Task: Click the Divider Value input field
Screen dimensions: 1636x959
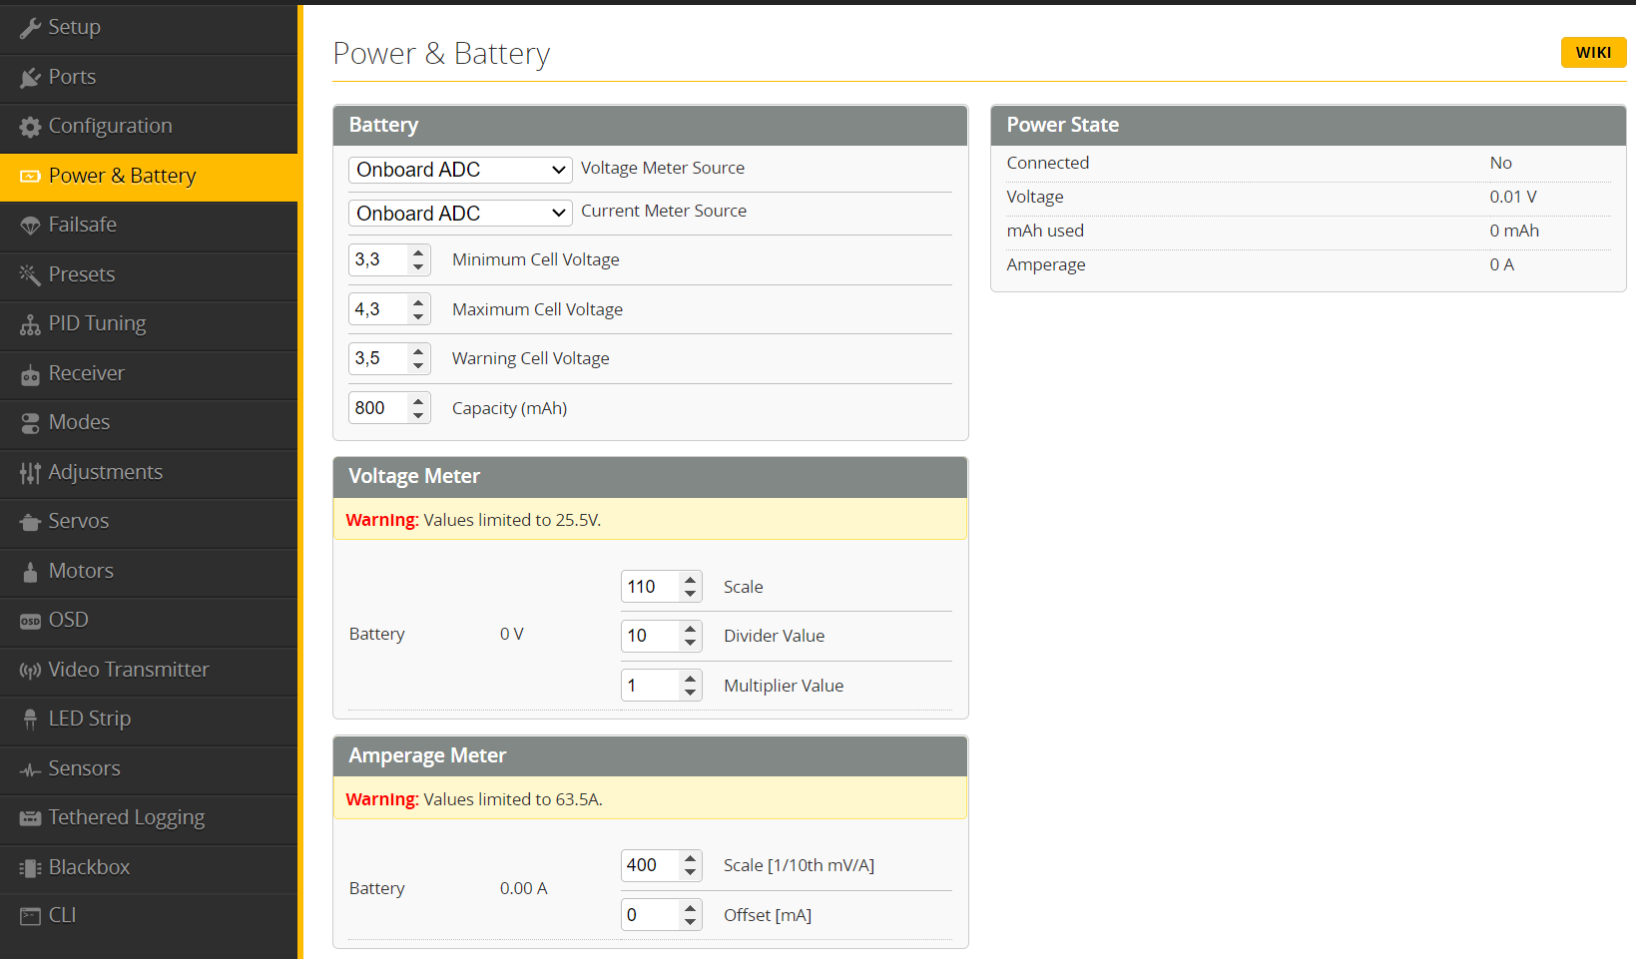Action: pos(650,636)
